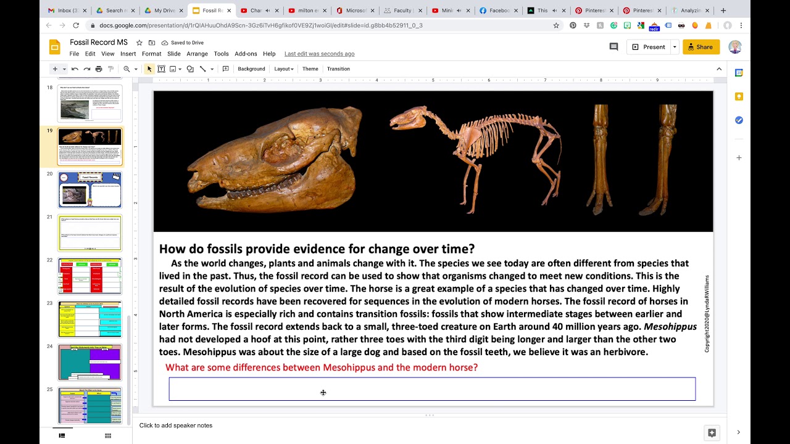Open the insert image tool
The height and width of the screenshot is (444, 790).
[x=173, y=68]
